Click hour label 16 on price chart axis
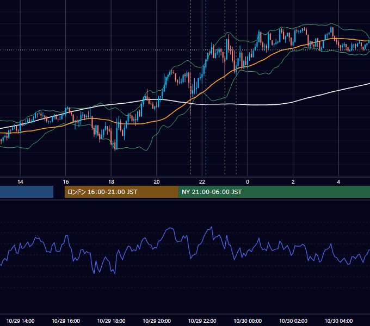 click(x=66, y=181)
